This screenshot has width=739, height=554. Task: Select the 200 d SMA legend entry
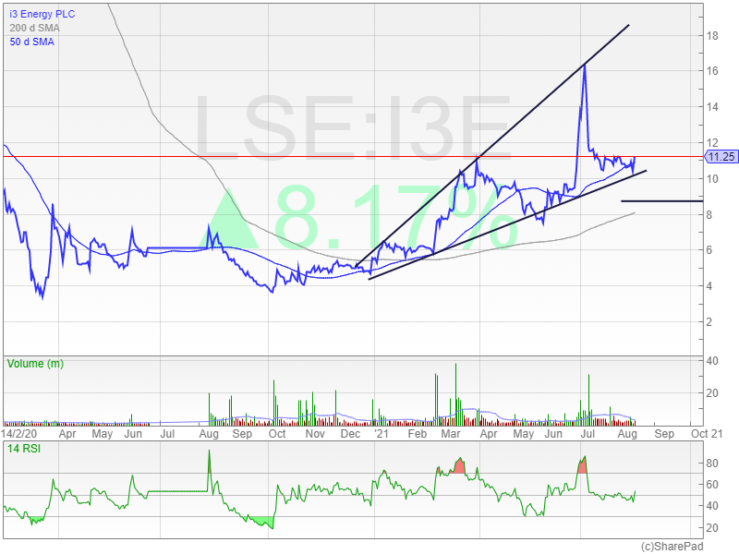(x=34, y=28)
